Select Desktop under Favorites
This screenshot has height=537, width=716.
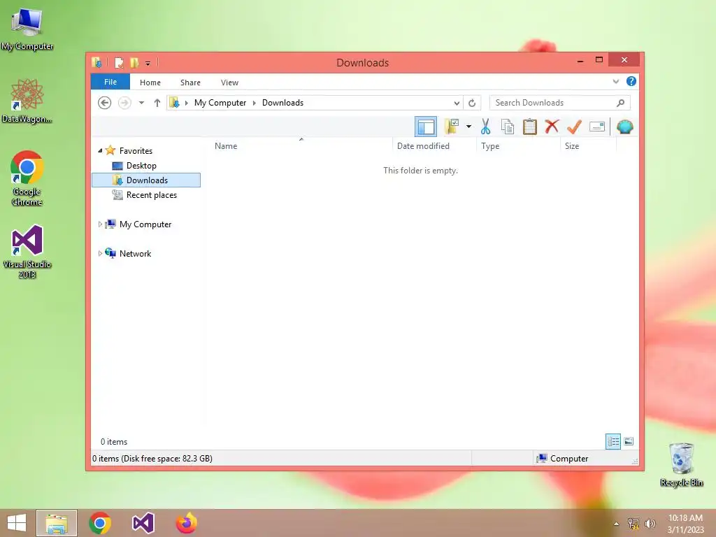(x=141, y=165)
